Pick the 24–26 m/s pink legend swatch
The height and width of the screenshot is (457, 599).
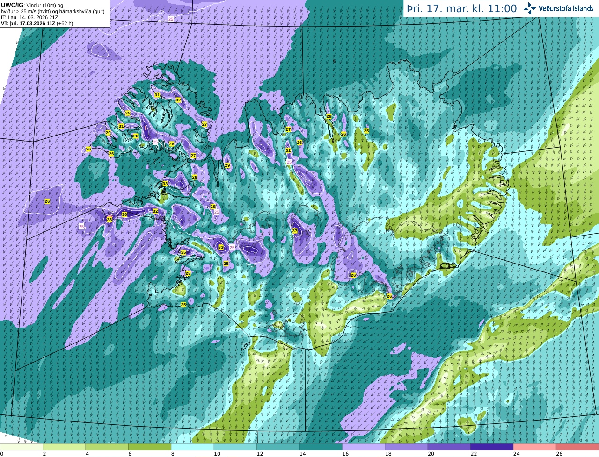[x=535, y=447]
